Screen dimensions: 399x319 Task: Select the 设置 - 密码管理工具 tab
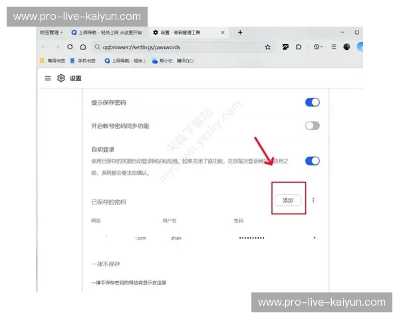[188, 33]
